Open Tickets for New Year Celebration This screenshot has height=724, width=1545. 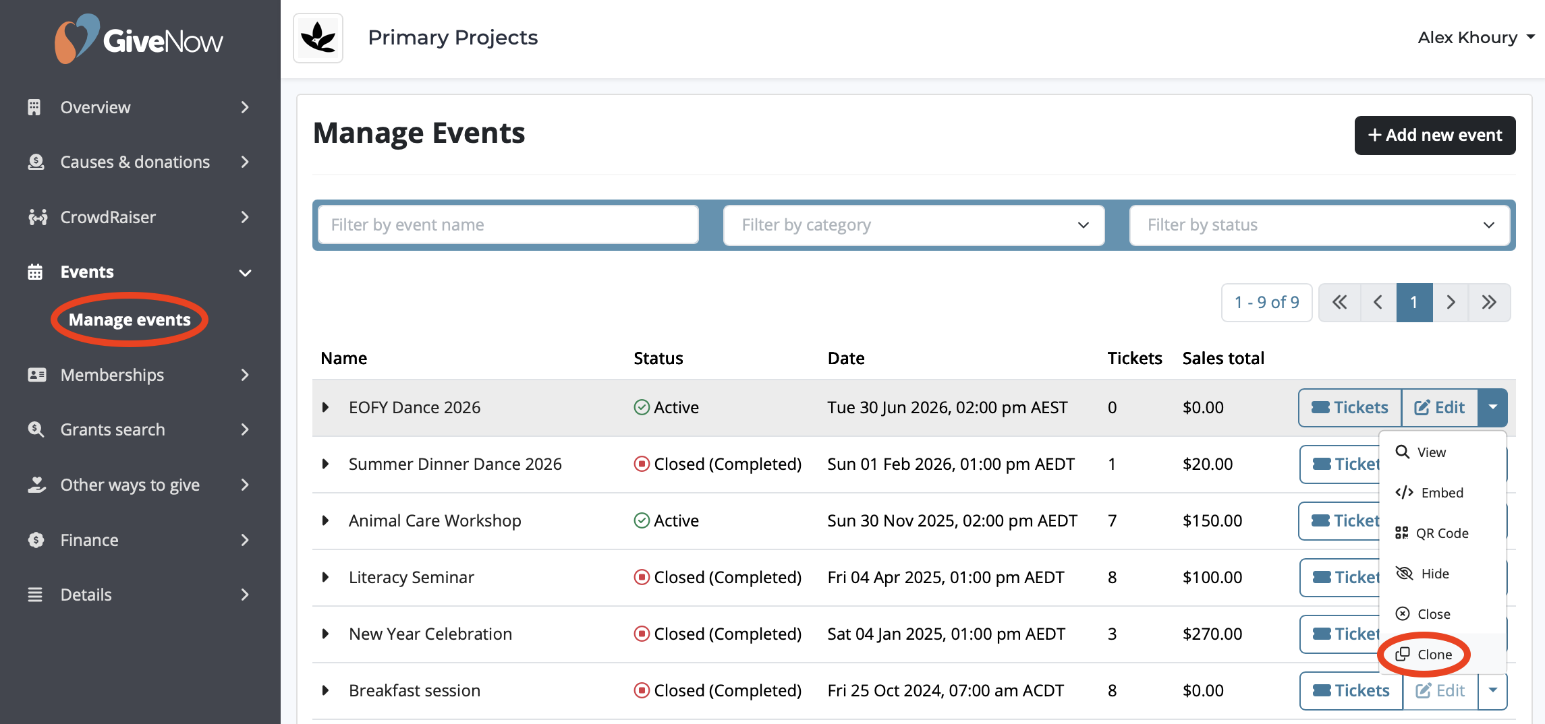(1340, 634)
